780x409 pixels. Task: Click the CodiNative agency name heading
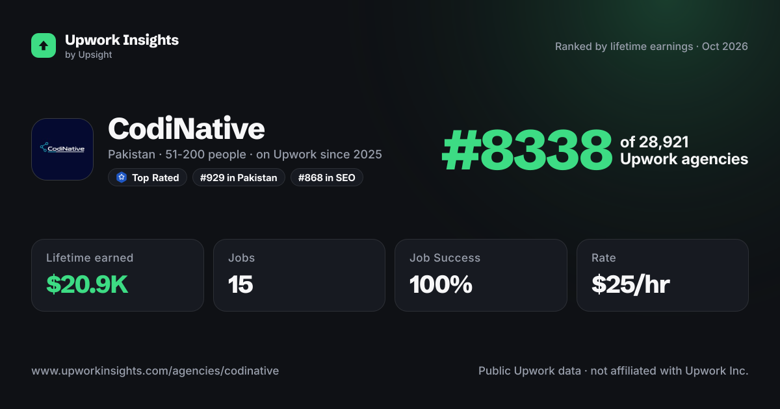pos(187,129)
